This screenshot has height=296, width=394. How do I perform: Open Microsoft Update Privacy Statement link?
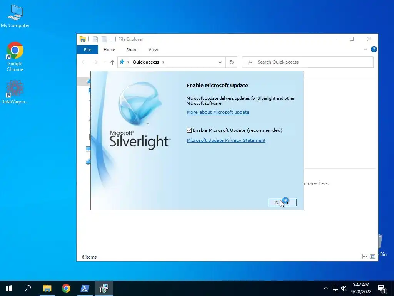coord(226,140)
